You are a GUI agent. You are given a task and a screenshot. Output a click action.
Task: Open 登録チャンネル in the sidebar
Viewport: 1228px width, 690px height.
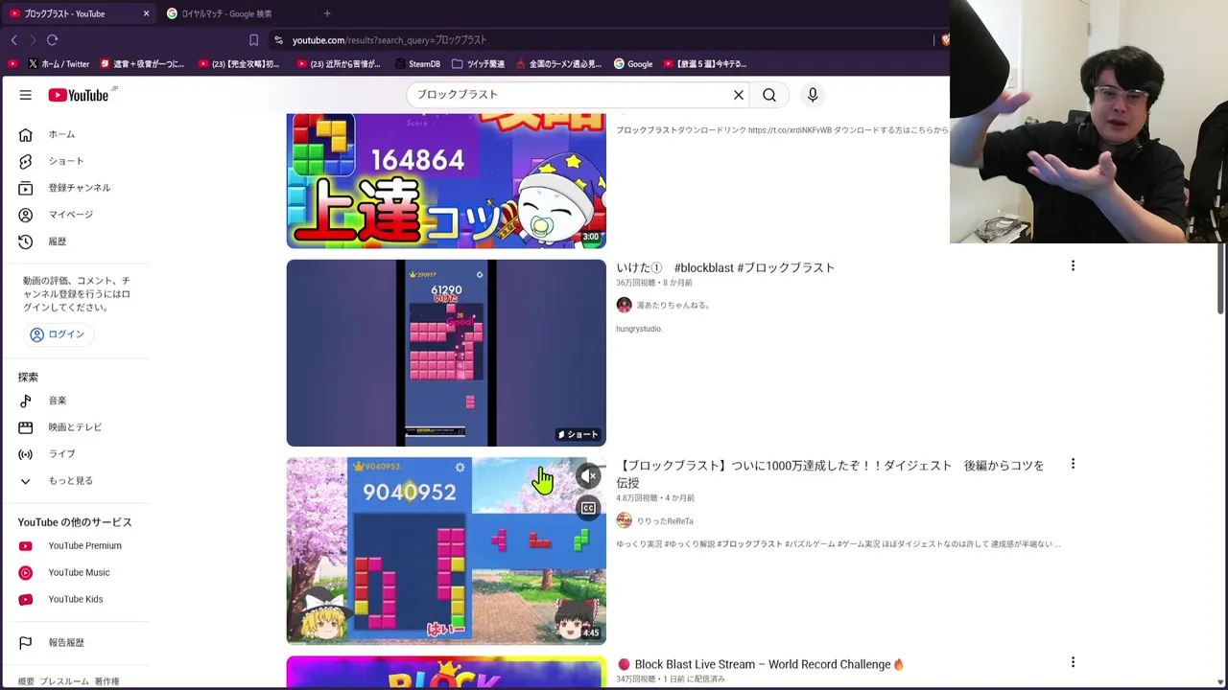click(78, 188)
